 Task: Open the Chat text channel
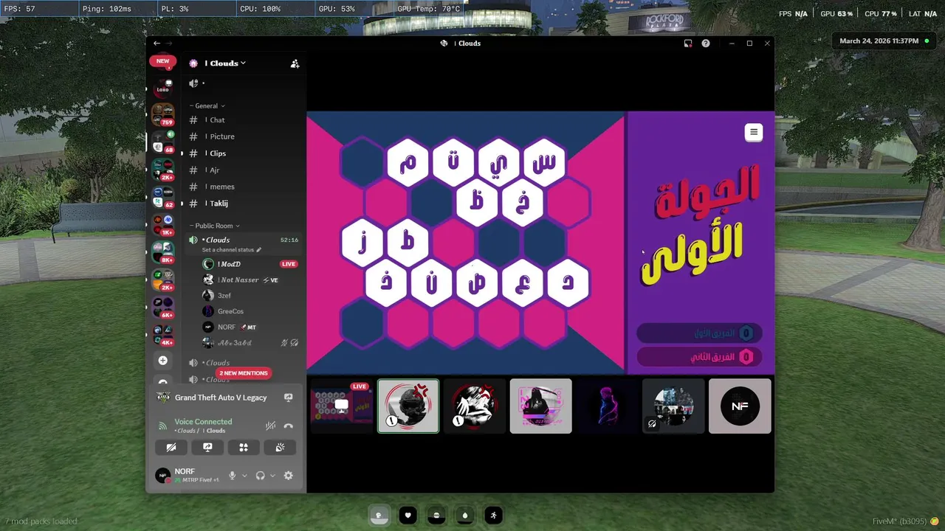point(243,120)
